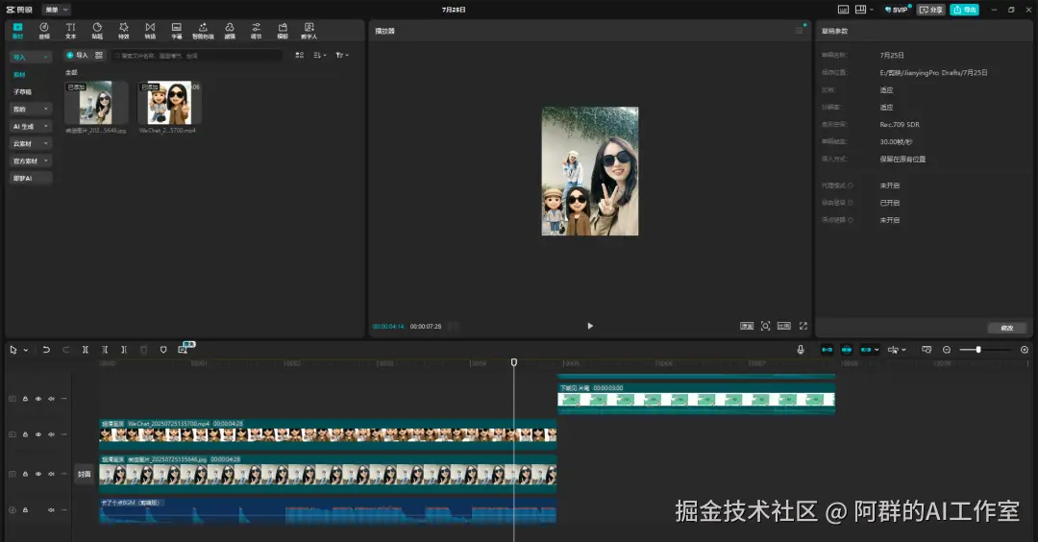1038x542 pixels.
Task: Open the 滤镜 filters panel
Action: pos(229,31)
